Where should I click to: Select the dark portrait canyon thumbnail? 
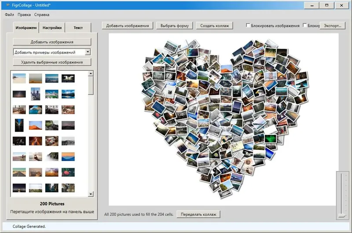(19, 125)
